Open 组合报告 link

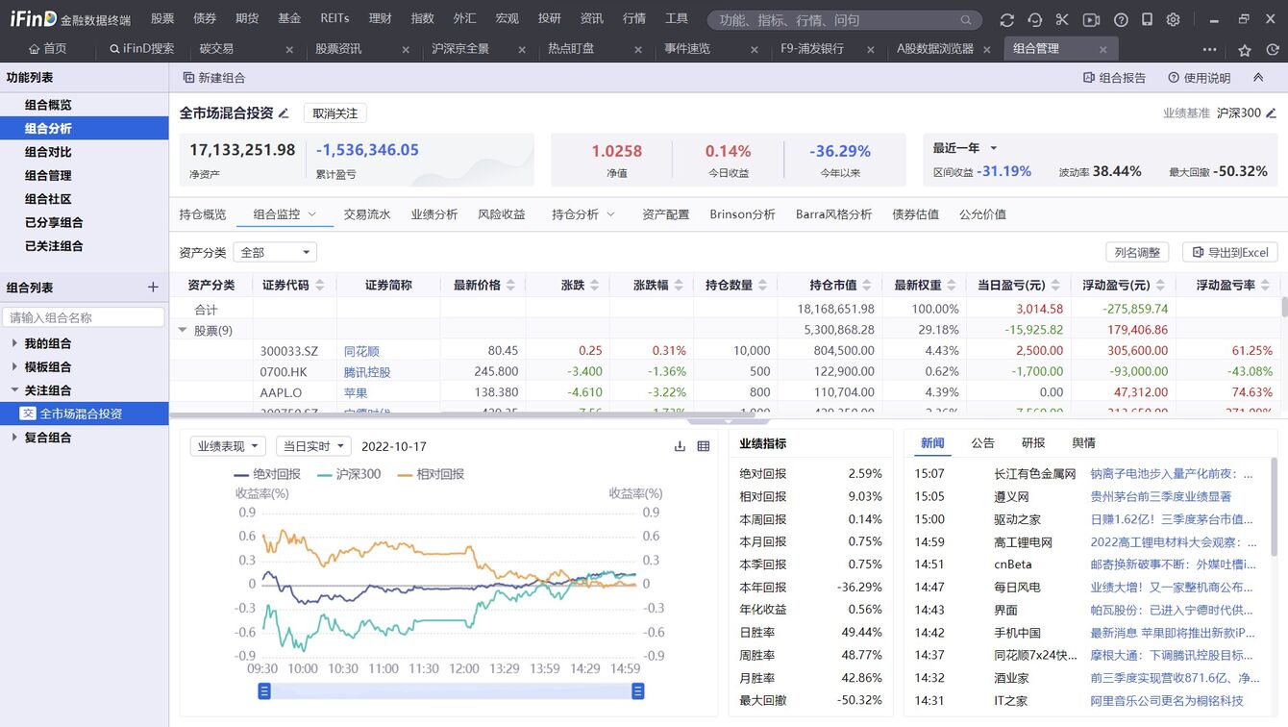coord(1115,78)
